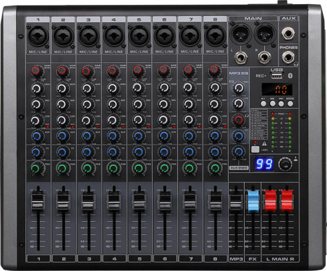327x271 pixels.
Task: Click the channel 1 red GAIN knob
Action: [36, 71]
